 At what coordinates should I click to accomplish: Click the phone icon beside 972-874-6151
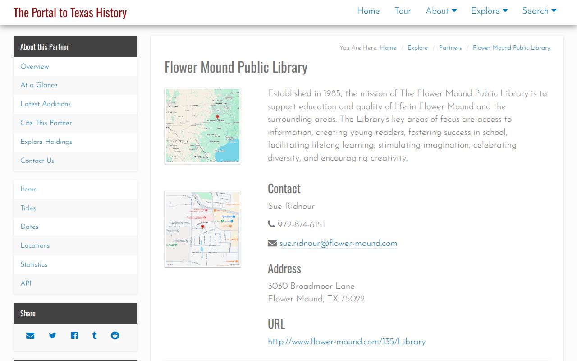tap(271, 224)
